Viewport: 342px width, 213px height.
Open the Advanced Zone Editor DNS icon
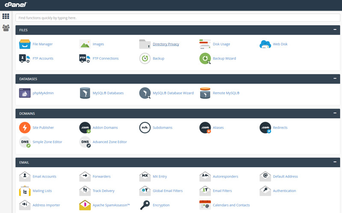point(85,142)
